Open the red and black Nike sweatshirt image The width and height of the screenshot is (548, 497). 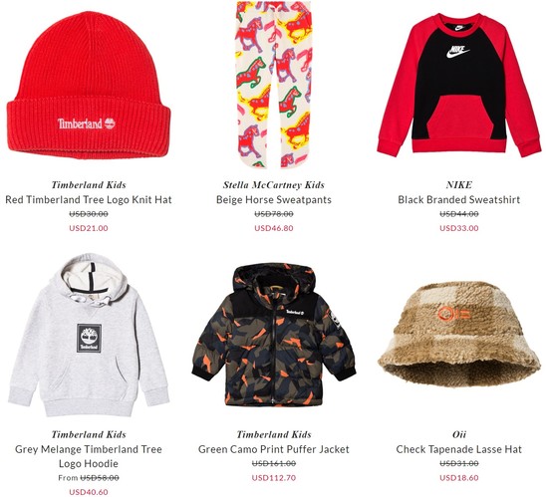pos(459,86)
